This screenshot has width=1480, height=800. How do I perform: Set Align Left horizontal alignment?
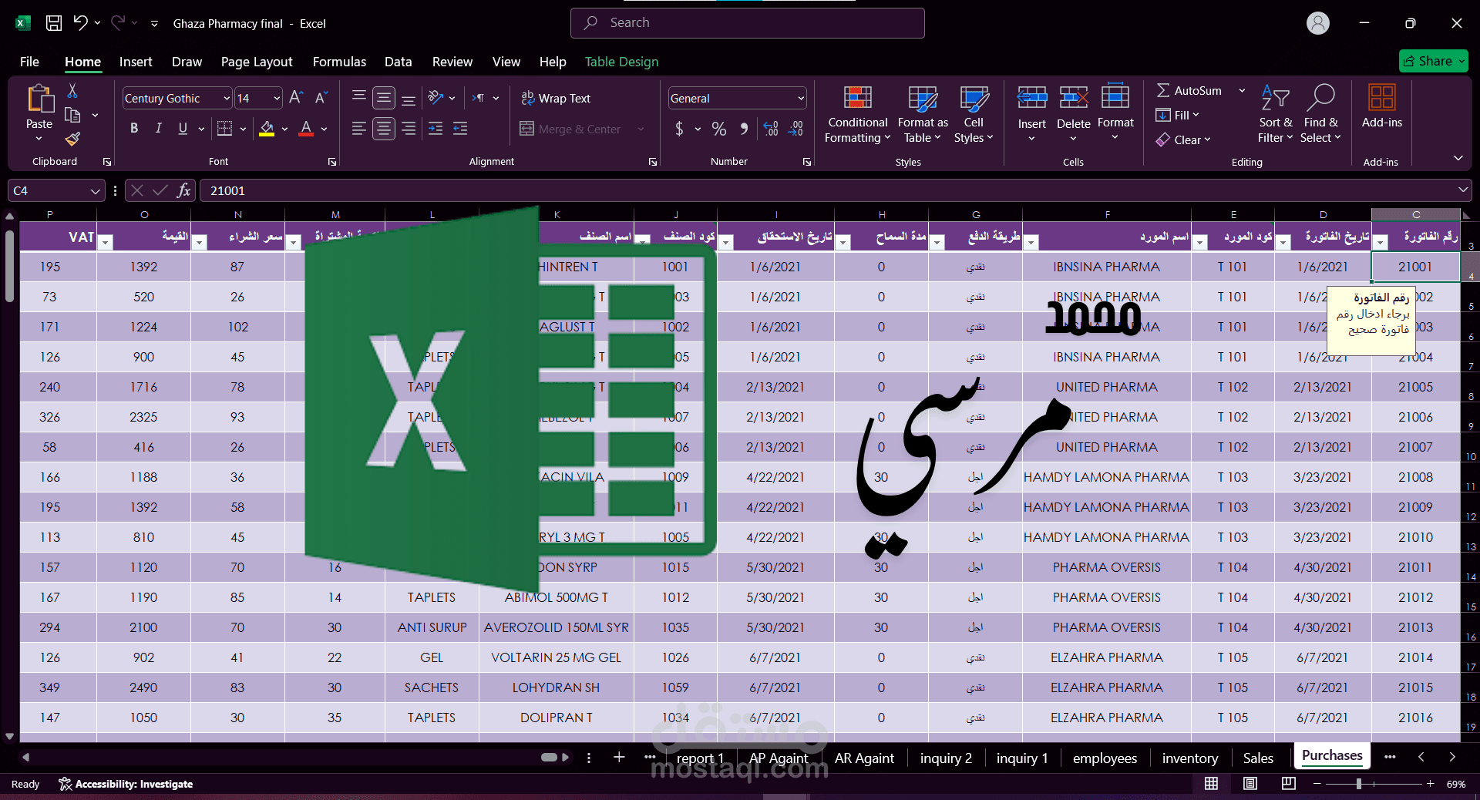coord(359,129)
